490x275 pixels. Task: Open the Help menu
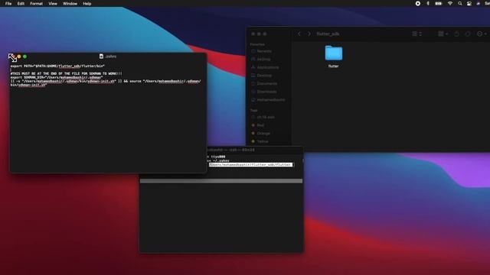87,4
